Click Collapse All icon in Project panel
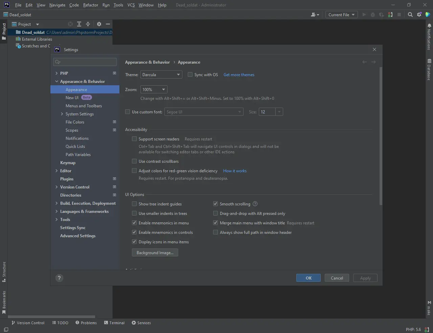 click(88, 24)
